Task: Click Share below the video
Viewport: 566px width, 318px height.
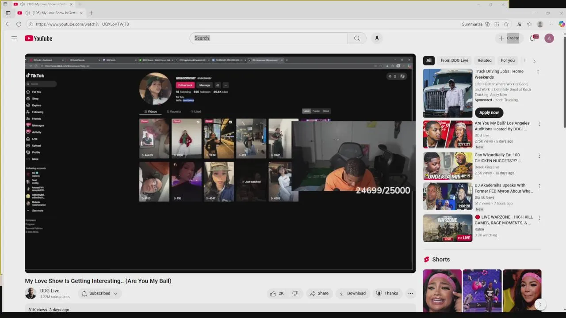Action: tap(319, 293)
